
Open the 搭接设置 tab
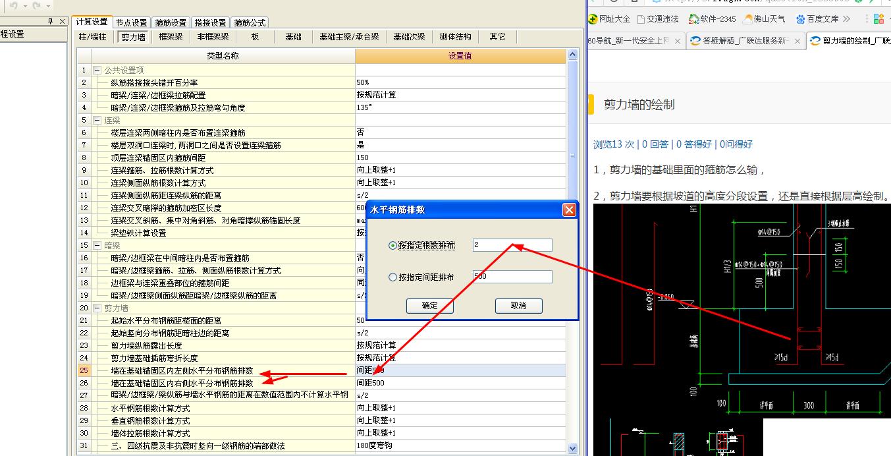pos(211,23)
